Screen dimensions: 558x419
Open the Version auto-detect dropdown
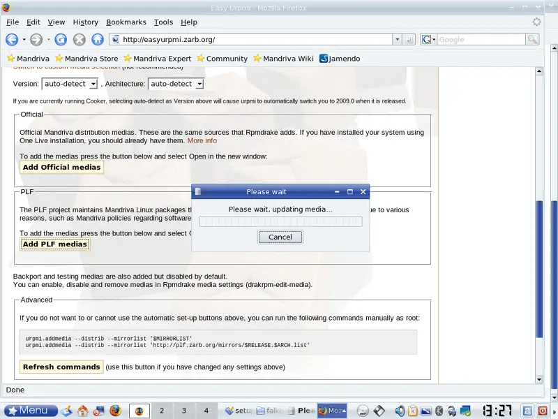70,84
